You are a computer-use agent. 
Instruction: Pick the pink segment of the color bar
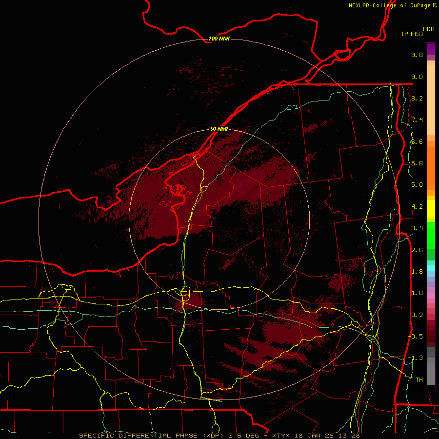click(431, 296)
